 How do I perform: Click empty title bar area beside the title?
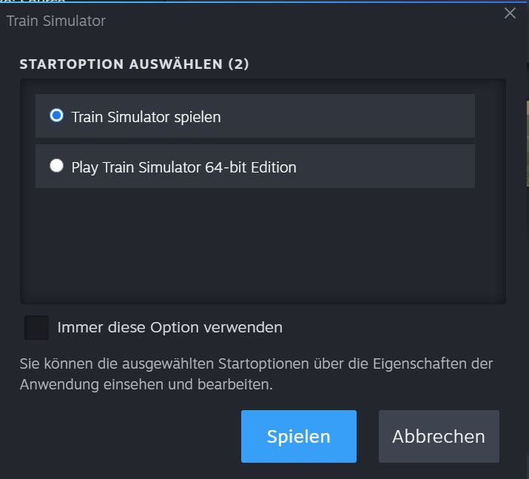296,21
